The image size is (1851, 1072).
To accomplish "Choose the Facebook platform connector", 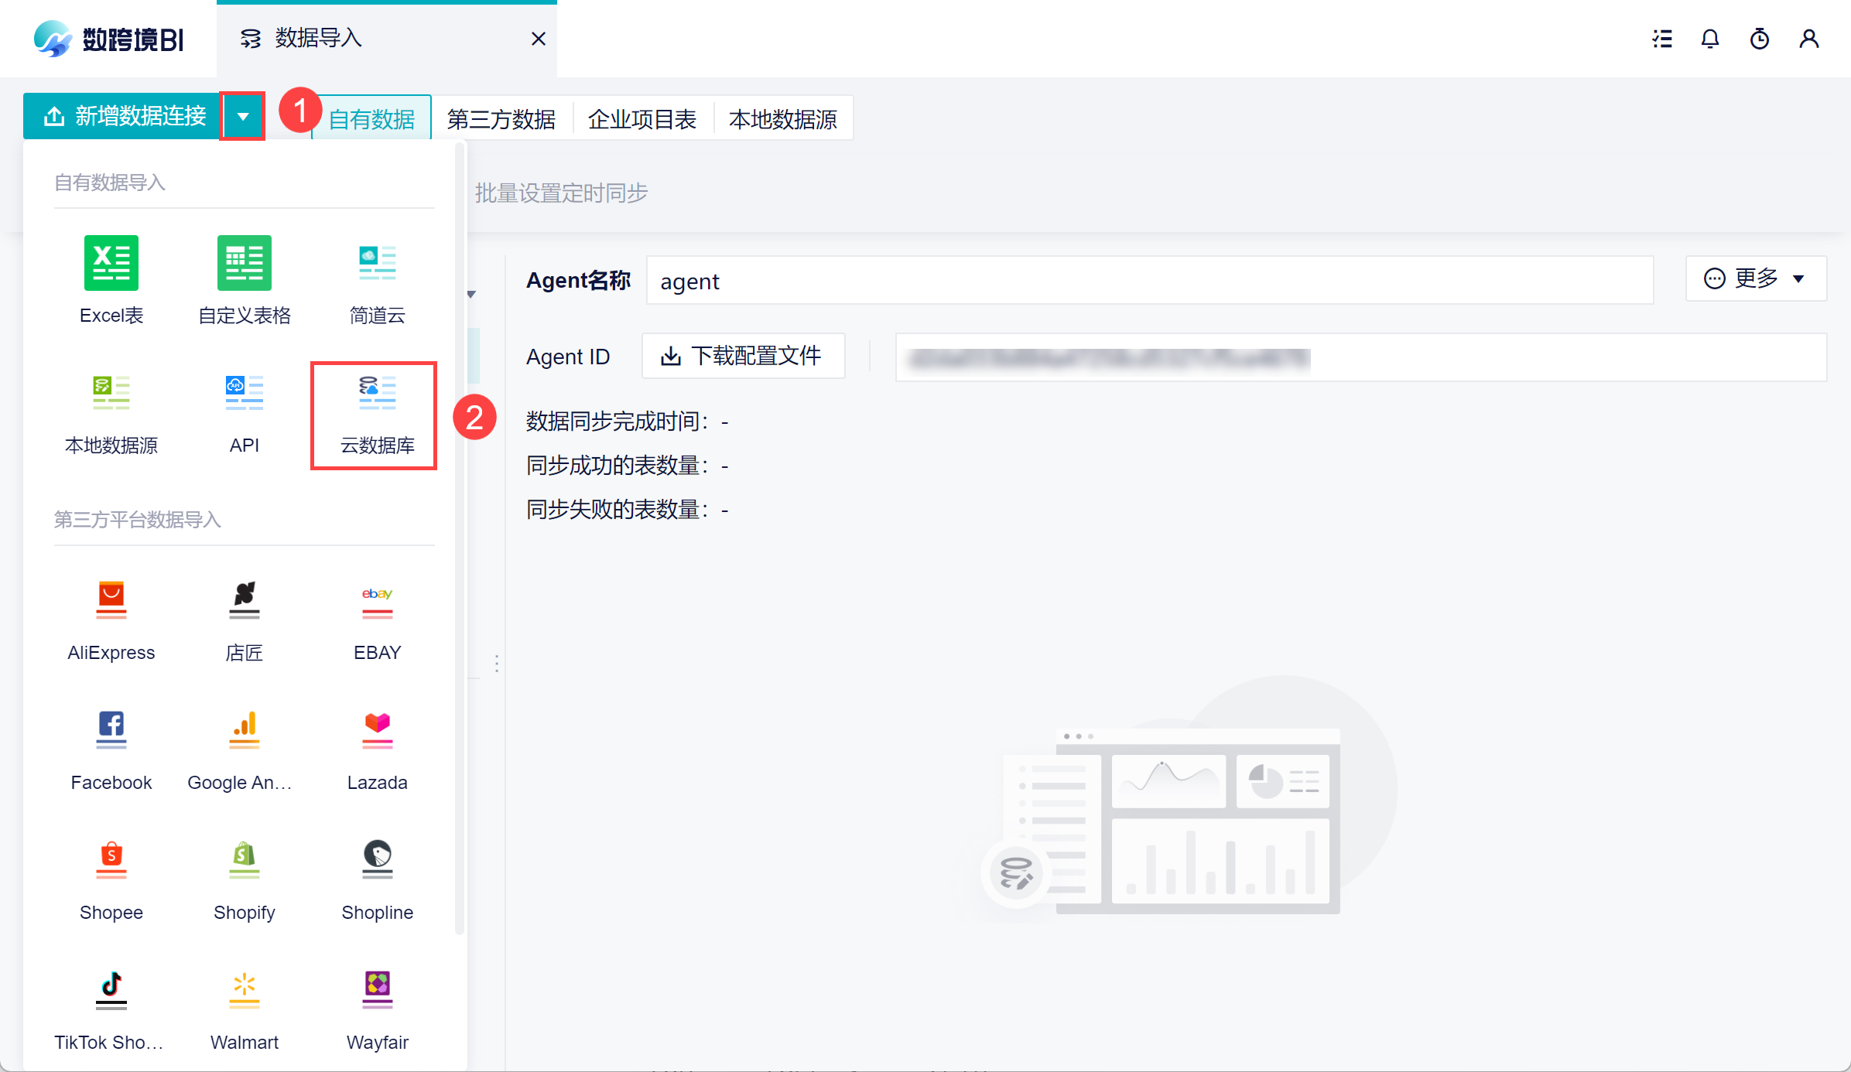I will coord(111,730).
